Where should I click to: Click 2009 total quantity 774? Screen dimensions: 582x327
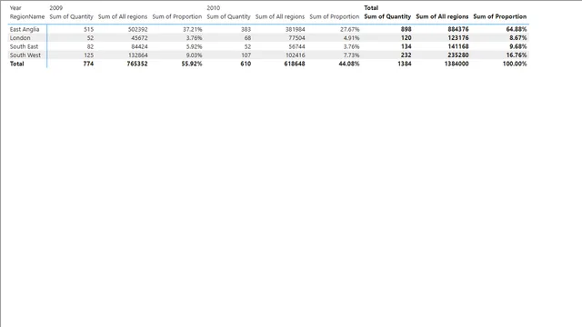click(x=88, y=64)
